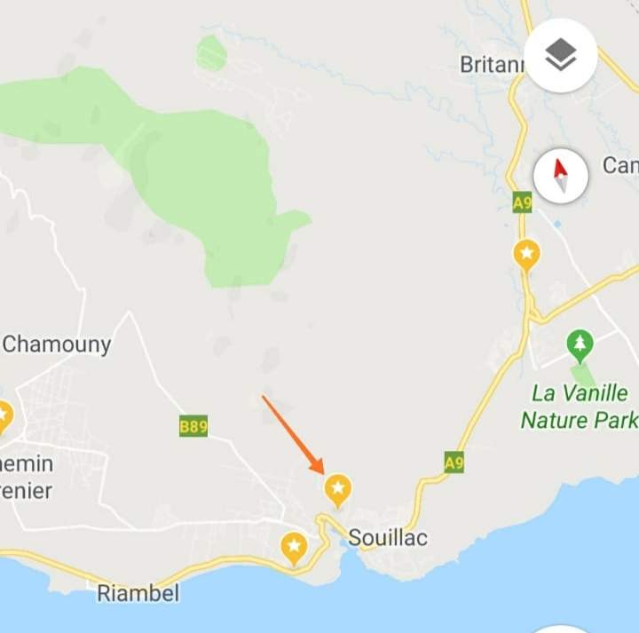Open the starred pin on the A9 road
Screen dimensions: 639x633
coord(526,256)
